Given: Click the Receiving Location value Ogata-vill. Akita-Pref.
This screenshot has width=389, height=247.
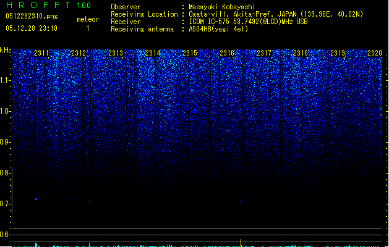Looking at the screenshot, I should [232, 14].
